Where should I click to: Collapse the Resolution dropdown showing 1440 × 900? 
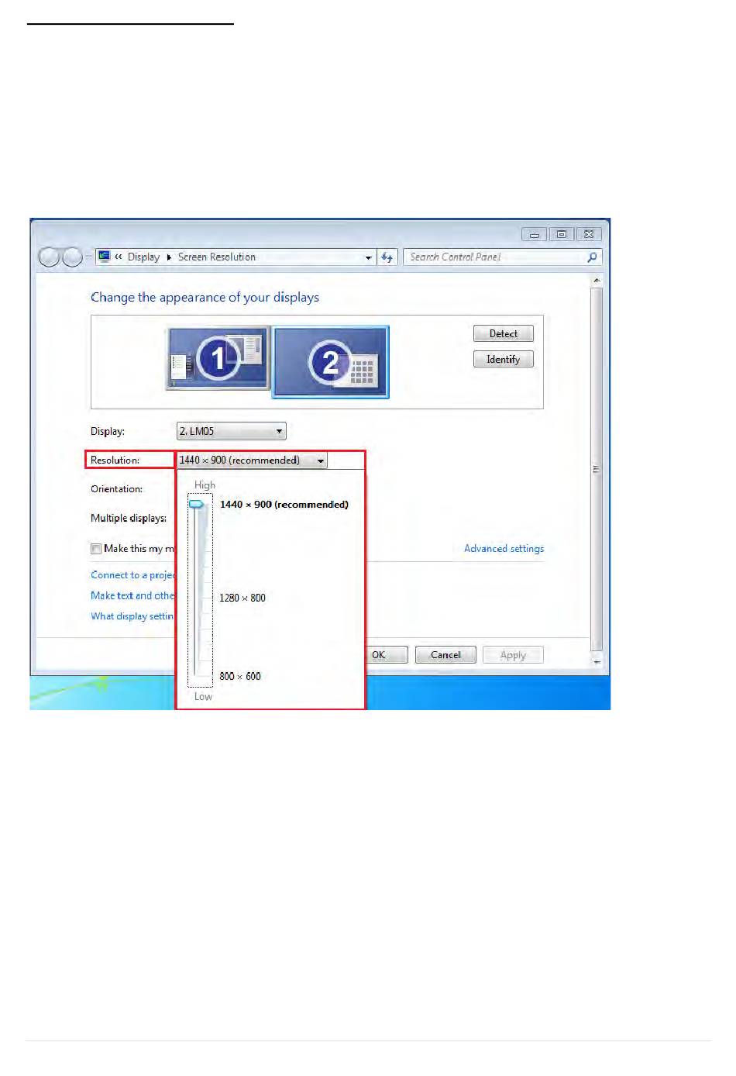coord(252,460)
